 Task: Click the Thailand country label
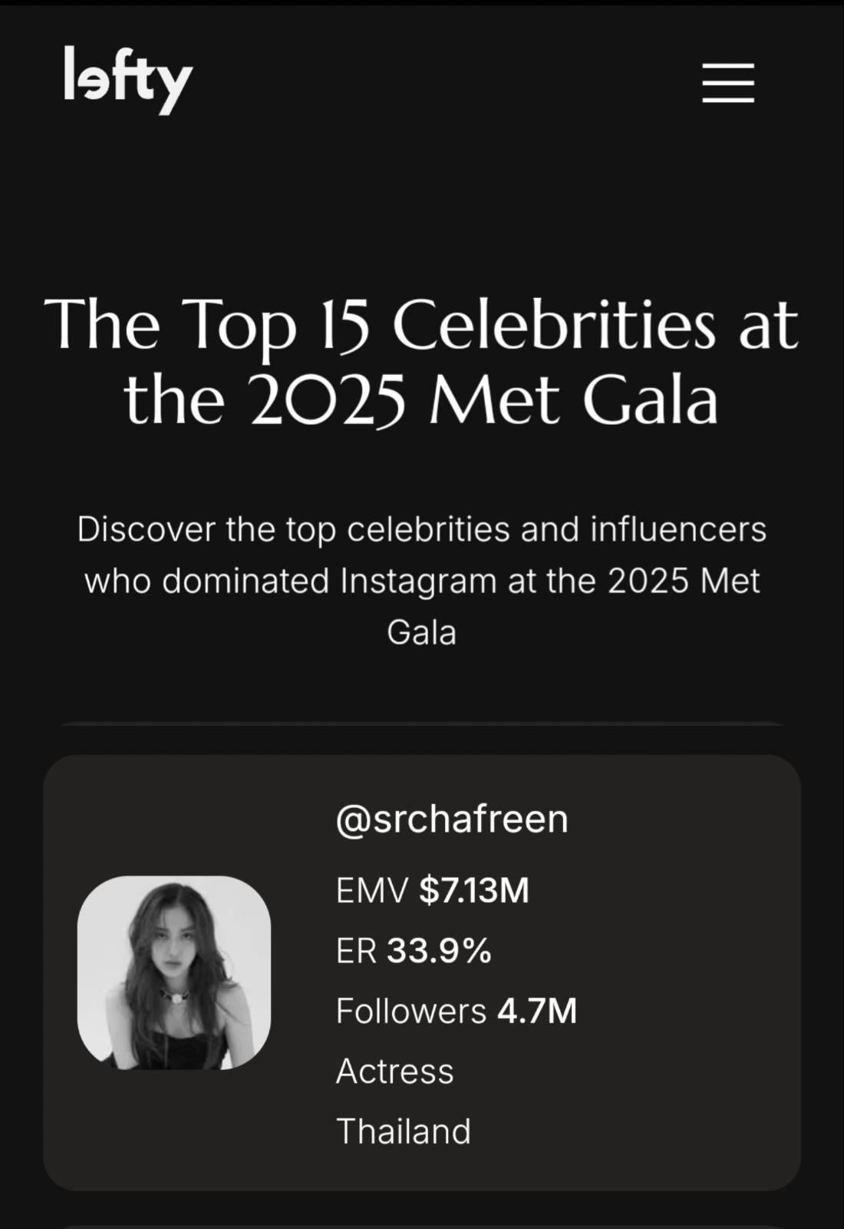404,1131
